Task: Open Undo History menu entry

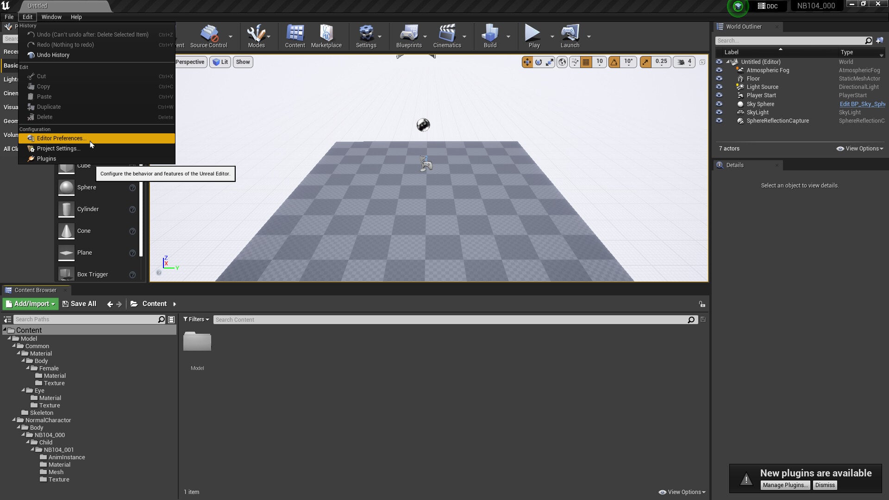Action: [x=97, y=55]
